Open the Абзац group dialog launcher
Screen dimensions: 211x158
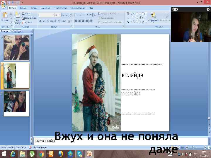tap(123, 27)
